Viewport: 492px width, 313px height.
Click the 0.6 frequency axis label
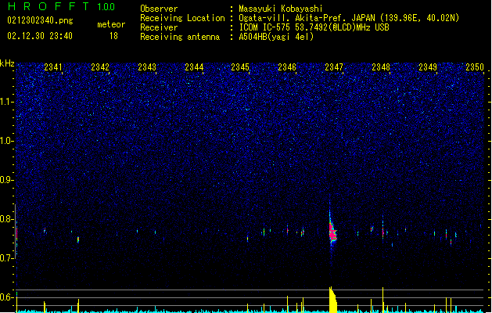(x=7, y=297)
